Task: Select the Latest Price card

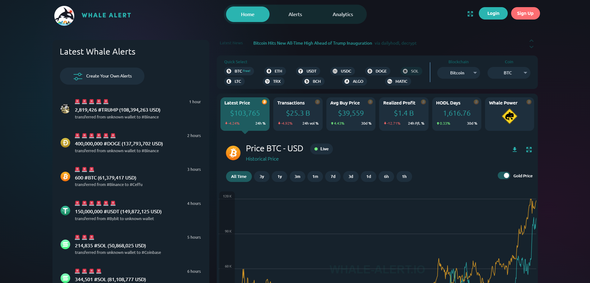Action: (x=245, y=114)
